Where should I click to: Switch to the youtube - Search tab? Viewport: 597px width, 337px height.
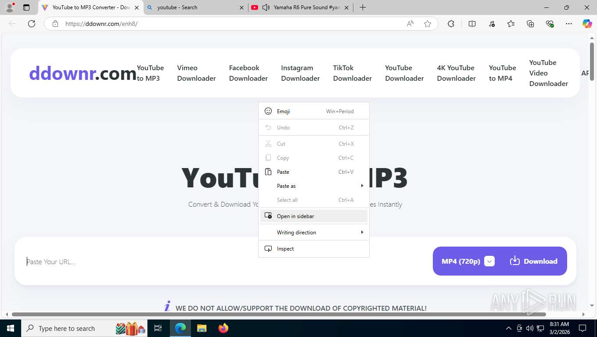pyautogui.click(x=195, y=7)
